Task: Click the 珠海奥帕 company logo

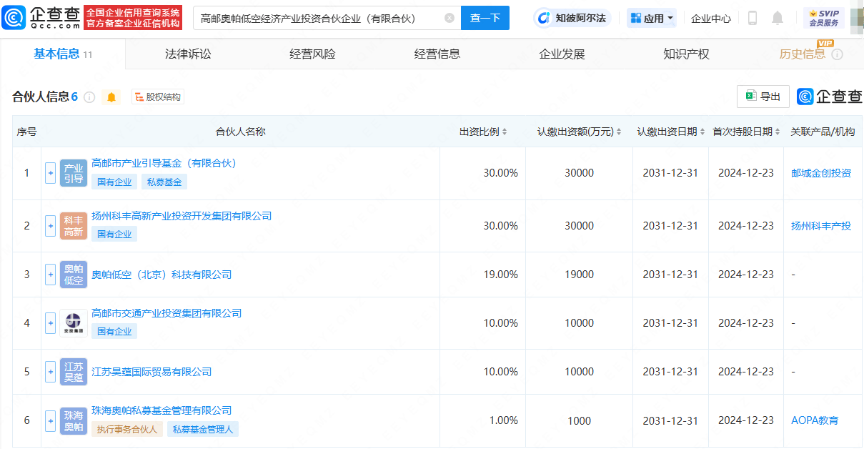Action: (74, 420)
